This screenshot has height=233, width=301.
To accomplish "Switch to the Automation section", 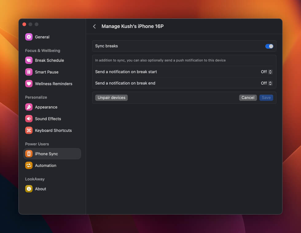I will 45,165.
